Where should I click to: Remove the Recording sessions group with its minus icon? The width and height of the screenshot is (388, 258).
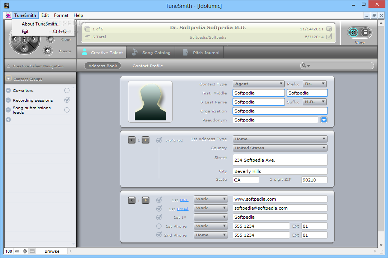[8, 100]
